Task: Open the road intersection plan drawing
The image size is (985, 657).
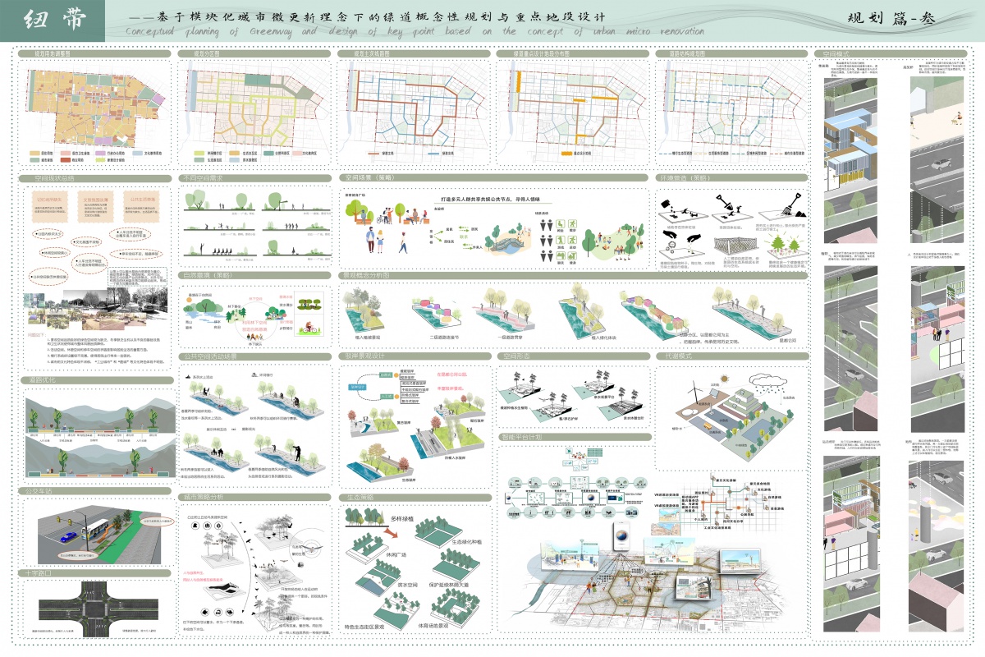Action: (98, 609)
